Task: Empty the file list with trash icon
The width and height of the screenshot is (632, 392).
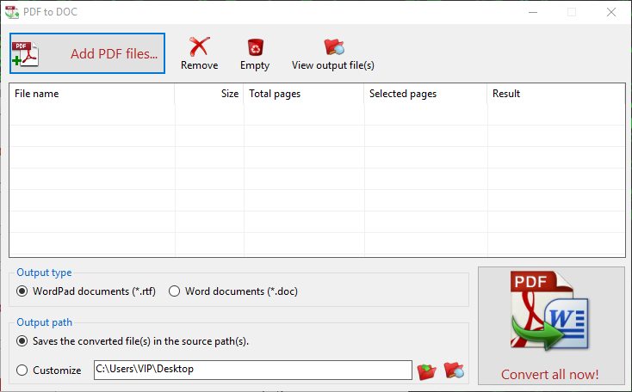Action: pos(255,48)
